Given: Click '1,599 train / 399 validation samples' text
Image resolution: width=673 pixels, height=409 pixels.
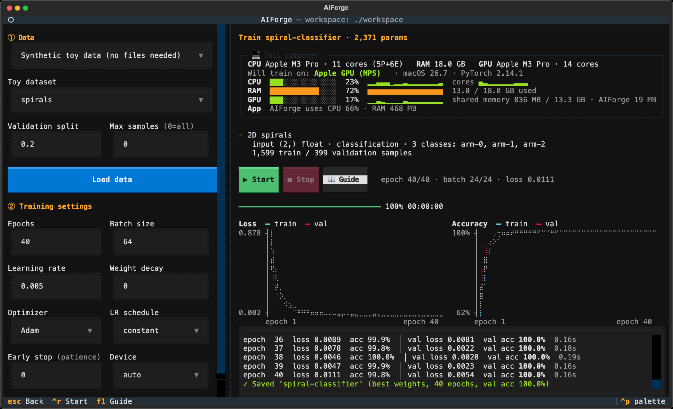Looking at the screenshot, I should 332,153.
